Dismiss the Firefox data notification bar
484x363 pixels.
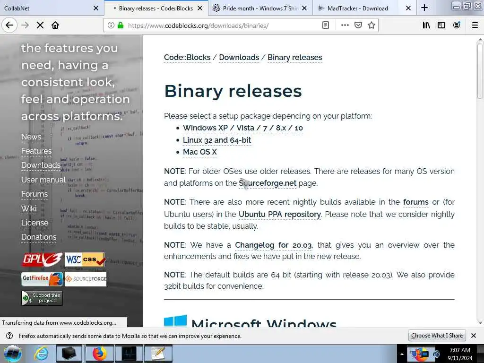click(x=474, y=336)
